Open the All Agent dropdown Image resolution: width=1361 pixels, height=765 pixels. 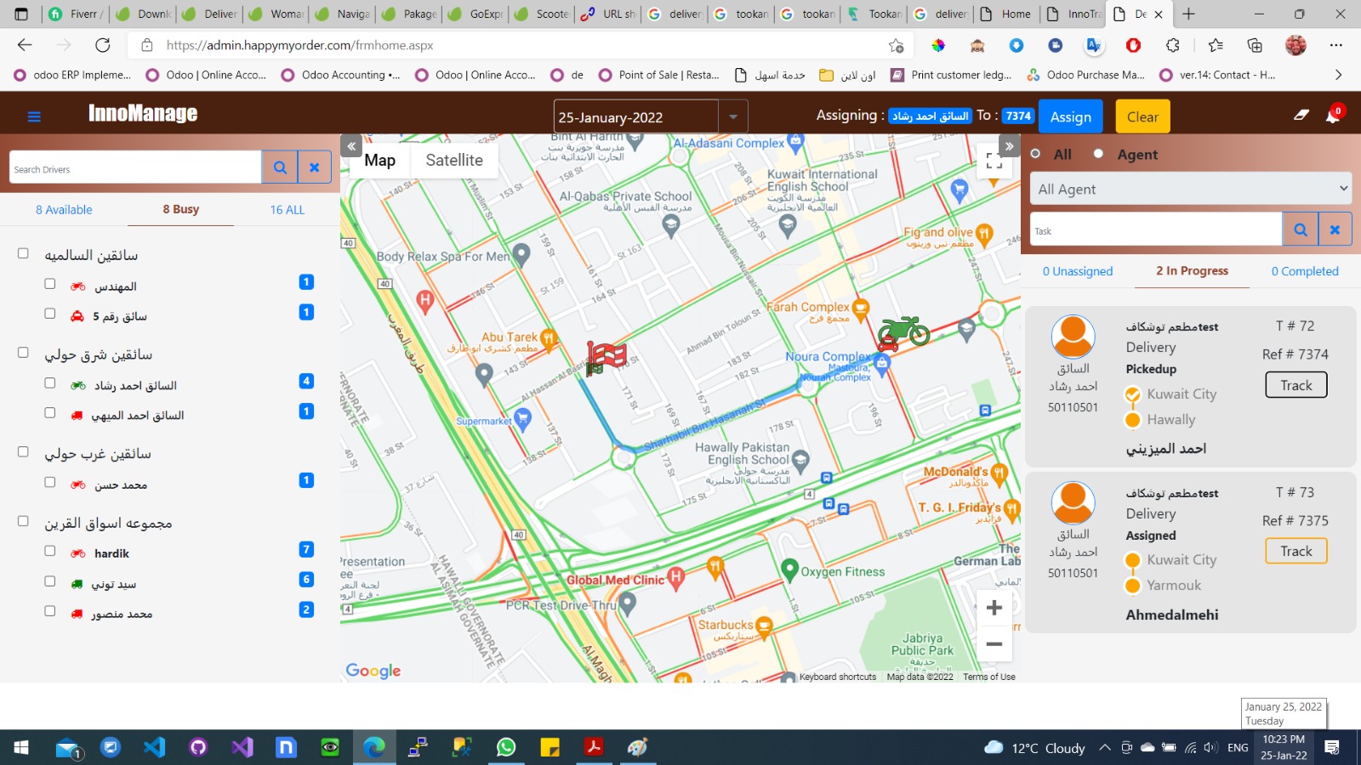click(x=1190, y=189)
